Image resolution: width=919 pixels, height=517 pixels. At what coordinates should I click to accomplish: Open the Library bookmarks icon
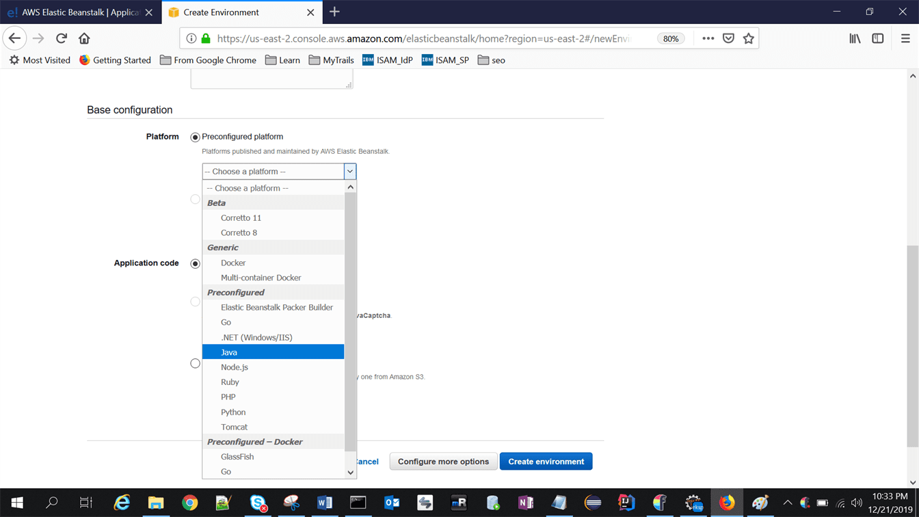(855, 38)
